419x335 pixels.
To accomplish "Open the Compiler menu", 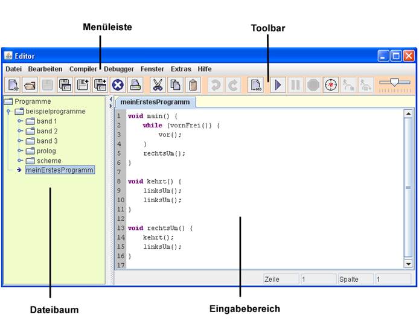I will coord(83,69).
